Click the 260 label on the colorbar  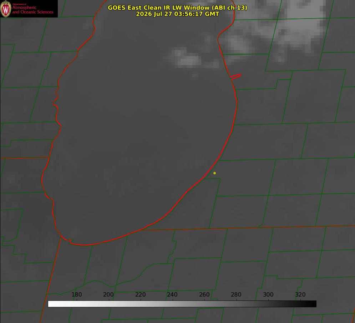[204, 294]
